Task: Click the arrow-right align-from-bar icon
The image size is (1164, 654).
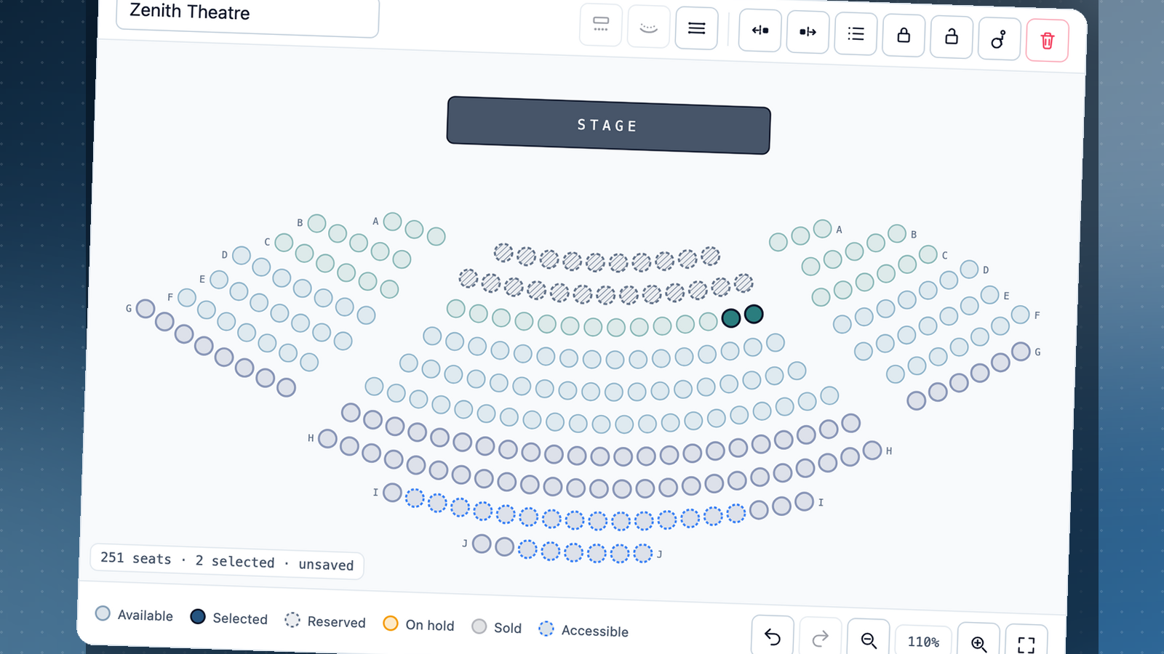Action: 808,32
